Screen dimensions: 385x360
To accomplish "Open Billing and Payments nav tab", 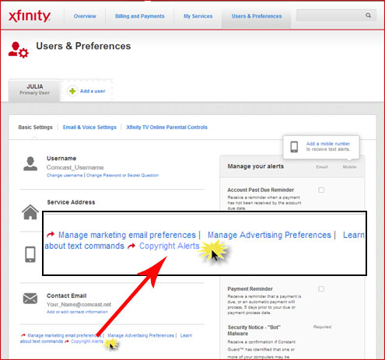I will (x=140, y=16).
